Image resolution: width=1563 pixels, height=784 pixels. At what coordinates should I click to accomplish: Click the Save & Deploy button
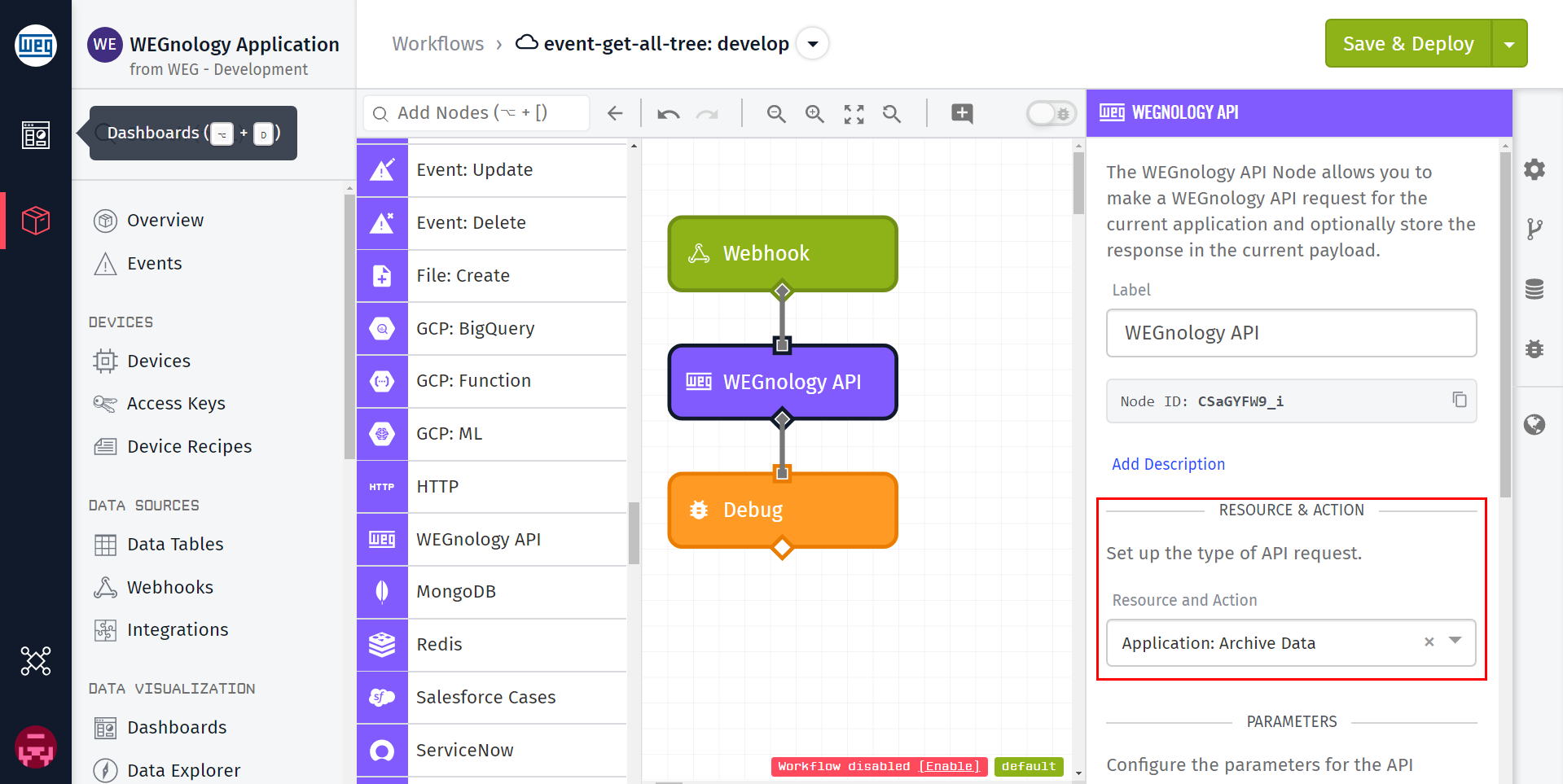(x=1408, y=44)
